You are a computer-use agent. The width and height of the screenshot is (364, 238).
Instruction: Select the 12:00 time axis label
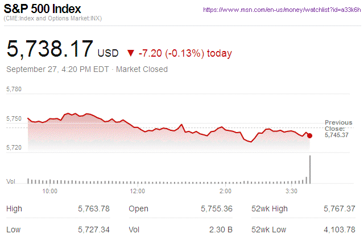point(138,192)
